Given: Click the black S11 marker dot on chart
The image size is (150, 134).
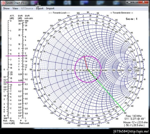Looking at the screenshot, I should (96, 79).
